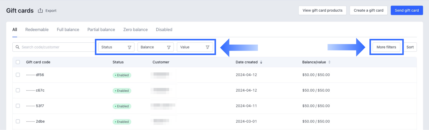Open gift card ending in c67c
Viewport: 429px width, 130px height.
pyautogui.click(x=40, y=90)
